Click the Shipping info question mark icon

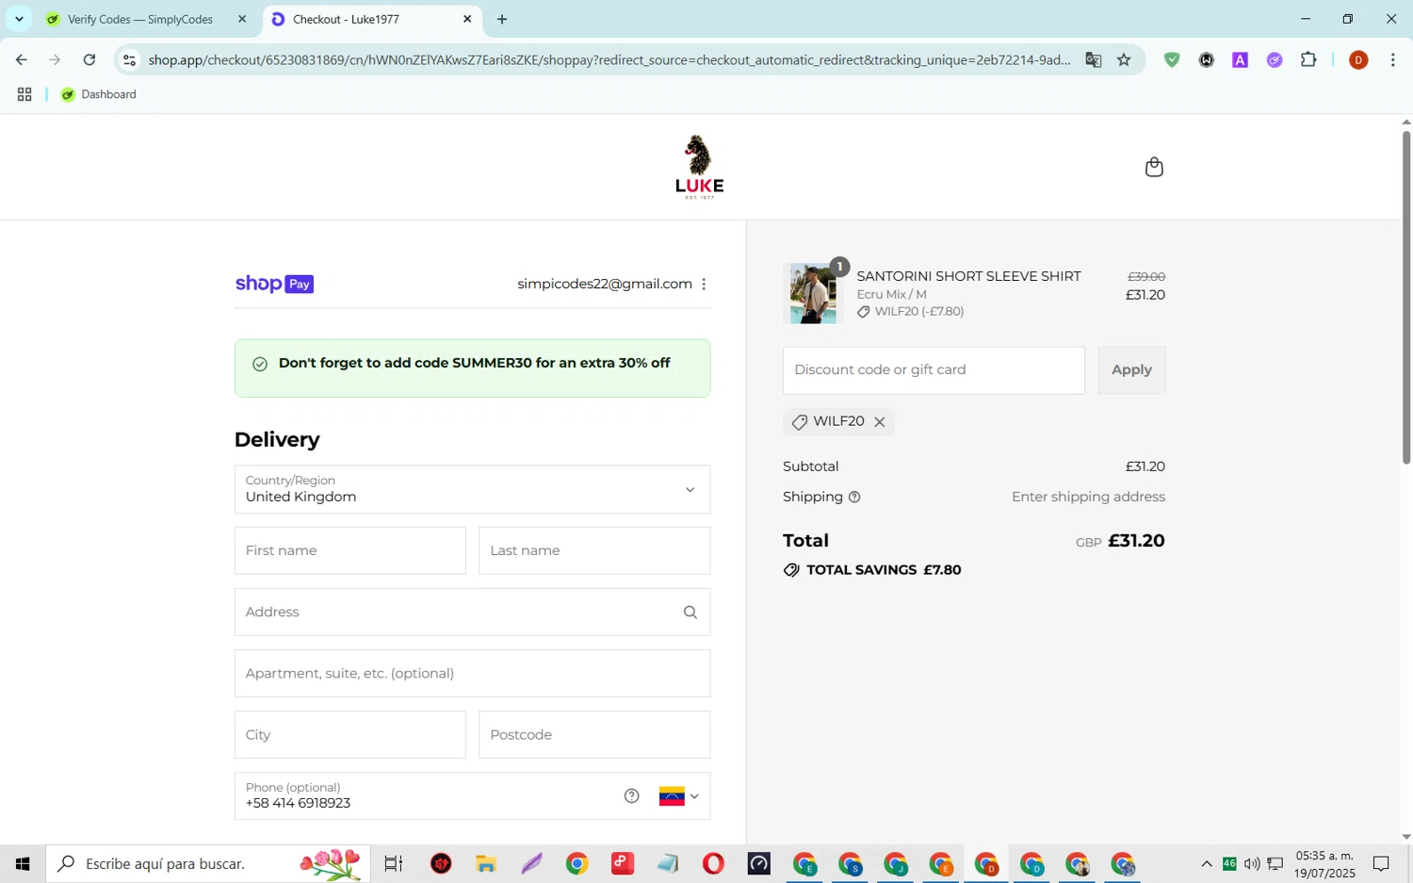coord(854,498)
